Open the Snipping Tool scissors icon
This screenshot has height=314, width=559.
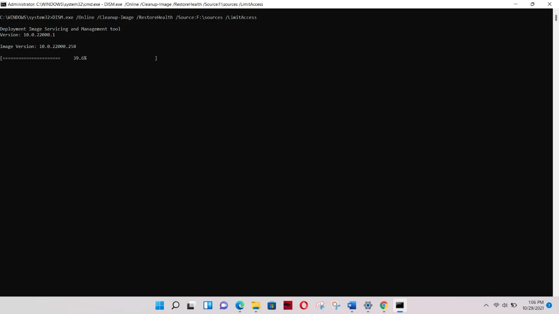[x=320, y=305]
